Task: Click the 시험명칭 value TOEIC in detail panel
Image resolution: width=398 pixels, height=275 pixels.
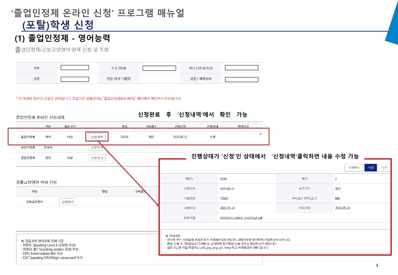Action: [224, 199]
